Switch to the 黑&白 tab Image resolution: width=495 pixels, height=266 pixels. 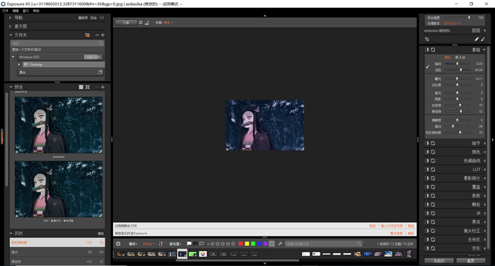tap(460, 57)
